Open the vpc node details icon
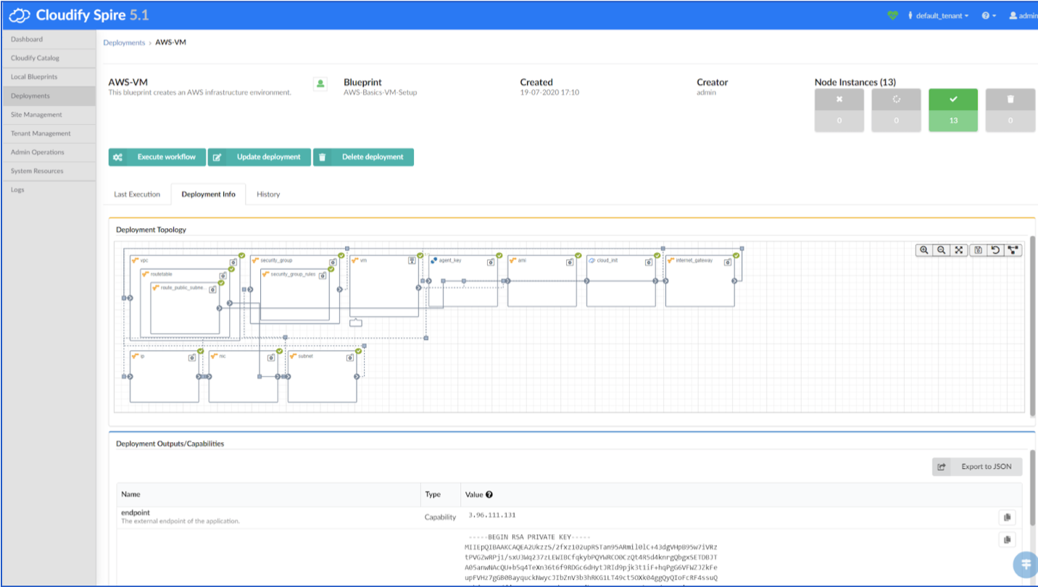Image resolution: width=1038 pixels, height=587 pixels. click(x=234, y=262)
